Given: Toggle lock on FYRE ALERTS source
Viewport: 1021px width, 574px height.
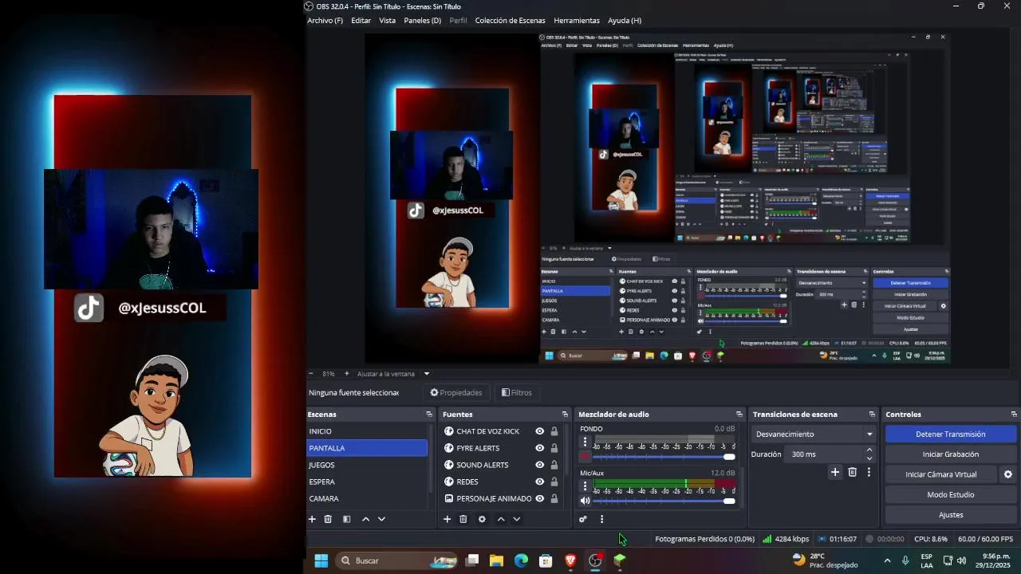Looking at the screenshot, I should [554, 448].
